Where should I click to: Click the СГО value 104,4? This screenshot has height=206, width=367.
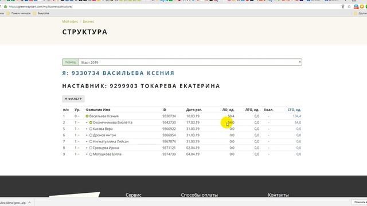297,116
